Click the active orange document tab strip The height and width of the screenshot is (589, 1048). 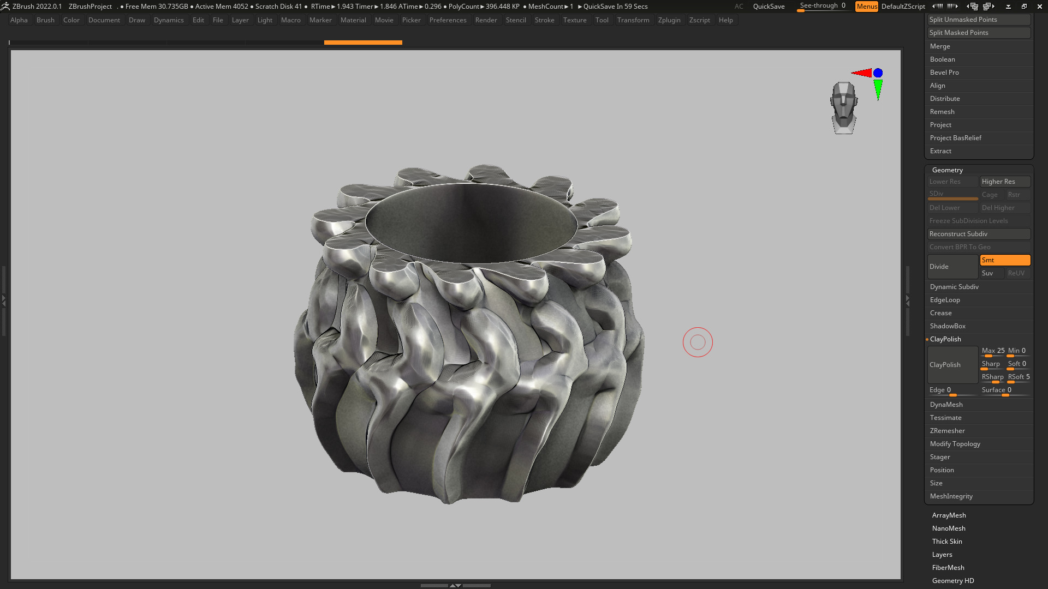(x=363, y=43)
